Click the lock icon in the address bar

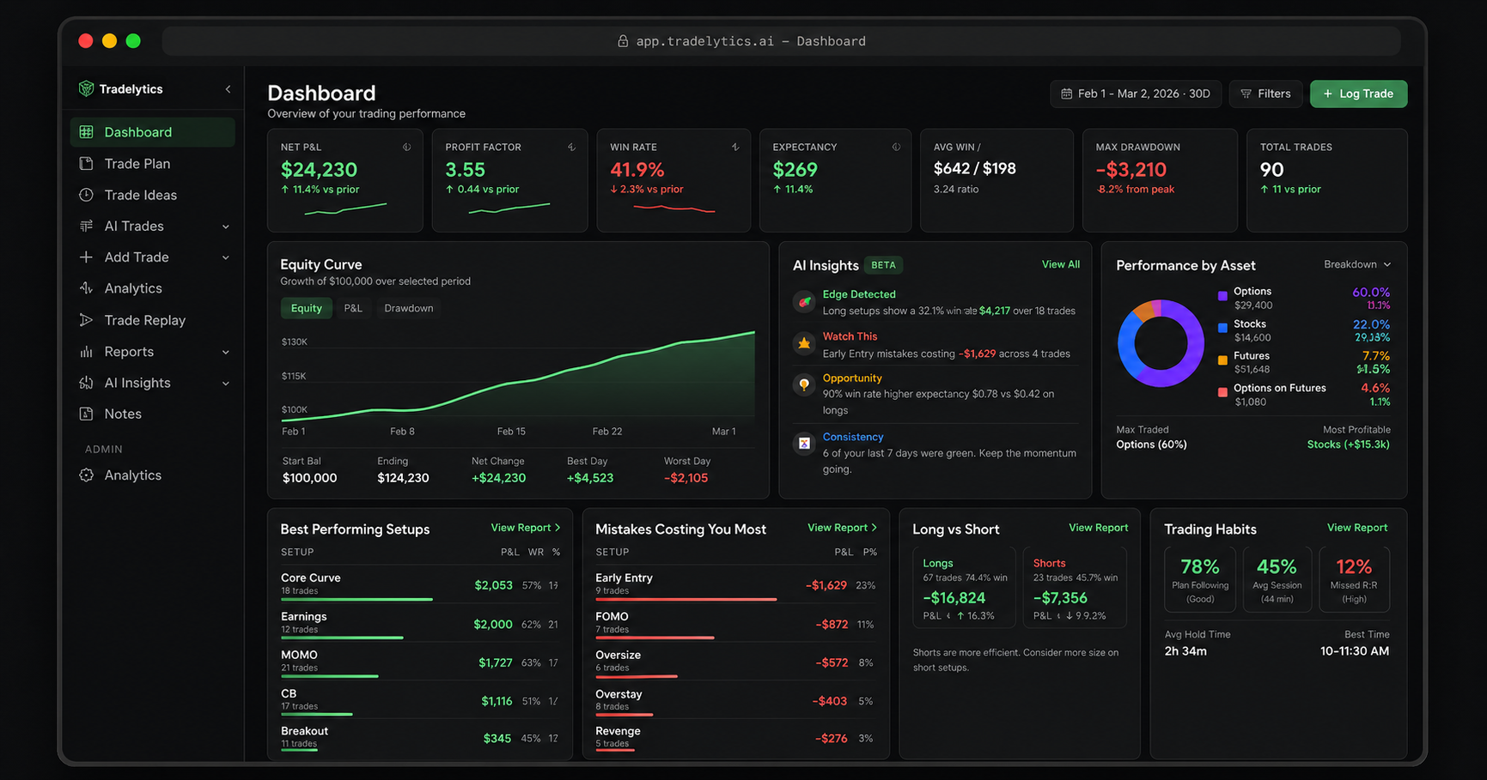[x=623, y=41]
